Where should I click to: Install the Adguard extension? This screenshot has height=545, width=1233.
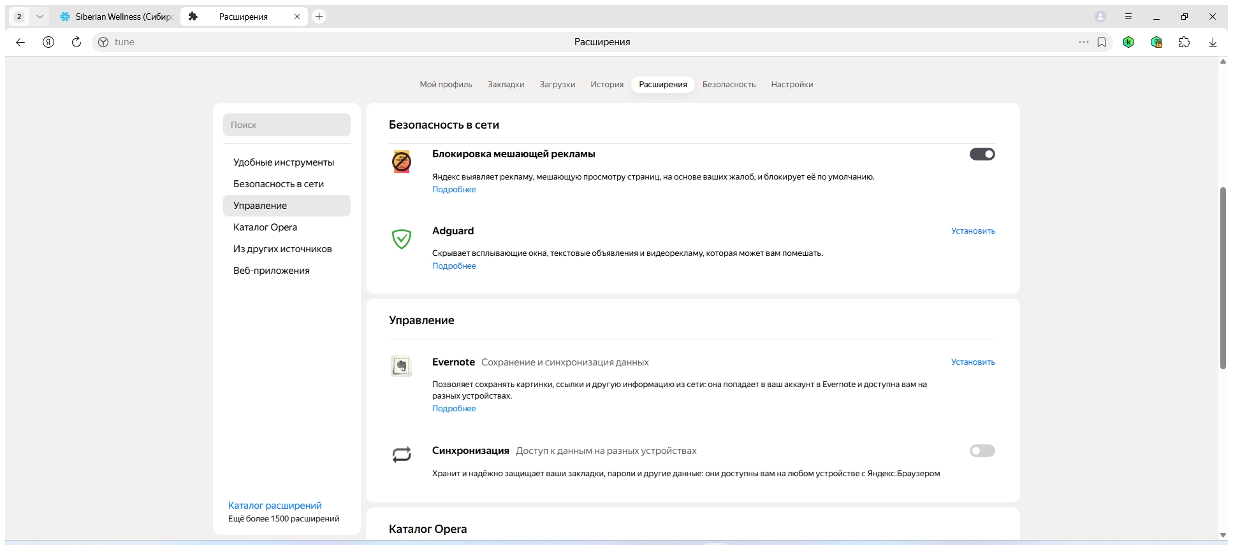(973, 231)
